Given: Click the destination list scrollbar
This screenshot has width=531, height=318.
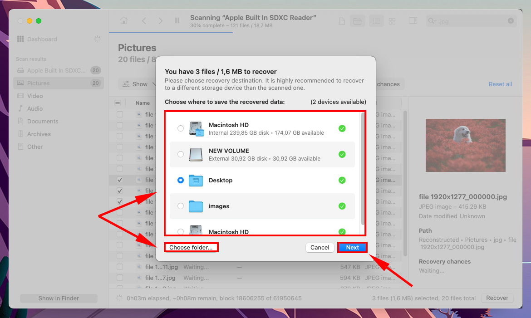Looking at the screenshot, I should click(x=362, y=168).
